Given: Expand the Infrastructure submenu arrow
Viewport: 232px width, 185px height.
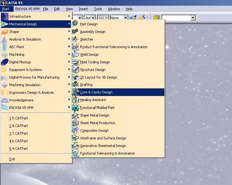Looking at the screenshot, I should tap(69, 16).
